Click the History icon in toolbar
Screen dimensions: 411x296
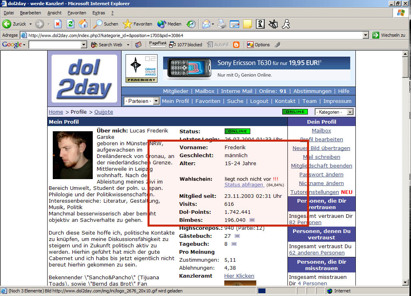(x=191, y=24)
